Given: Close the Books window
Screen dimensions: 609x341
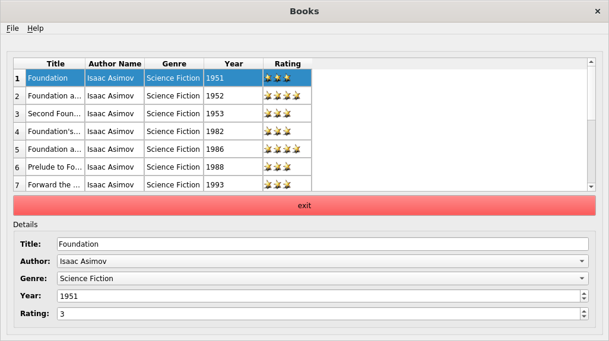Looking at the screenshot, I should point(597,11).
